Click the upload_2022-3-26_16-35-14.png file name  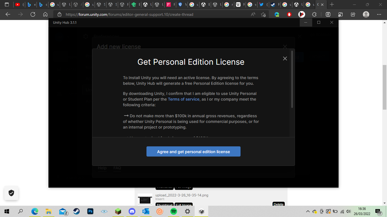[182, 195]
